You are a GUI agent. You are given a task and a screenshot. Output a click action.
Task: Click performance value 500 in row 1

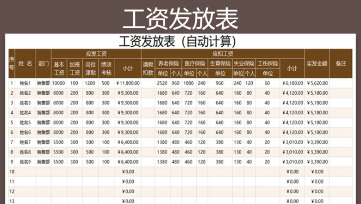click(x=106, y=83)
